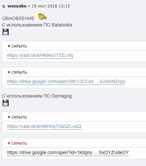This screenshot has width=146, height=166.
Task: Open the yadi.sk/d/HkIlku173ZLnfq link
Action: (x=40, y=55)
